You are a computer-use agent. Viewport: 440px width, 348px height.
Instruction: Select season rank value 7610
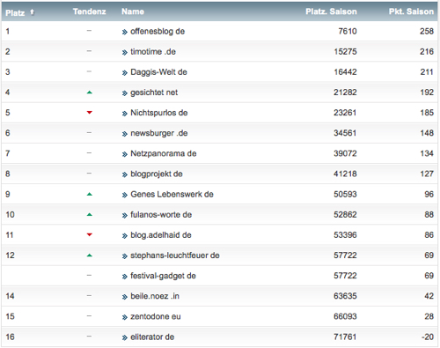[348, 31]
